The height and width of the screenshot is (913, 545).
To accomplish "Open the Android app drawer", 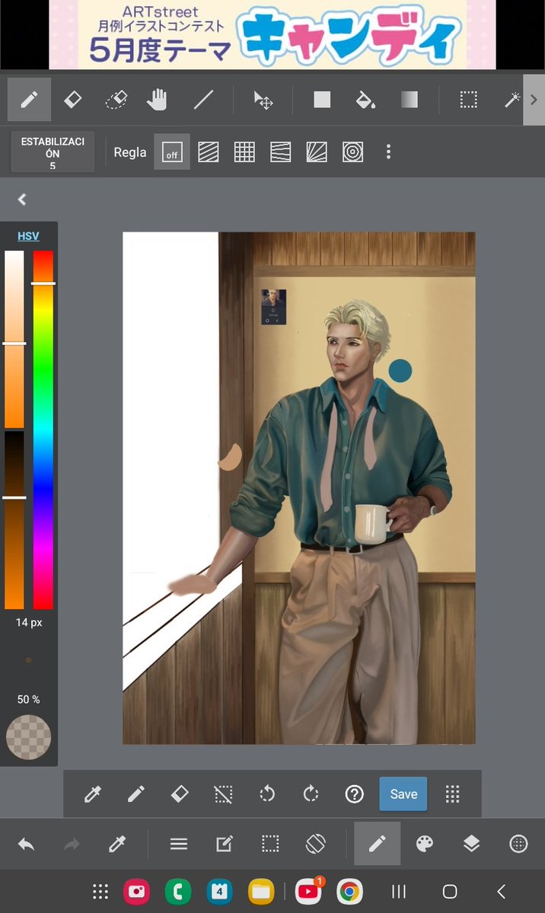I will (100, 892).
